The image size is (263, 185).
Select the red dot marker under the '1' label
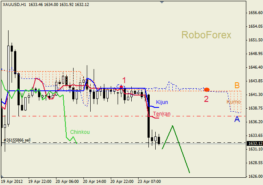coord(121,87)
